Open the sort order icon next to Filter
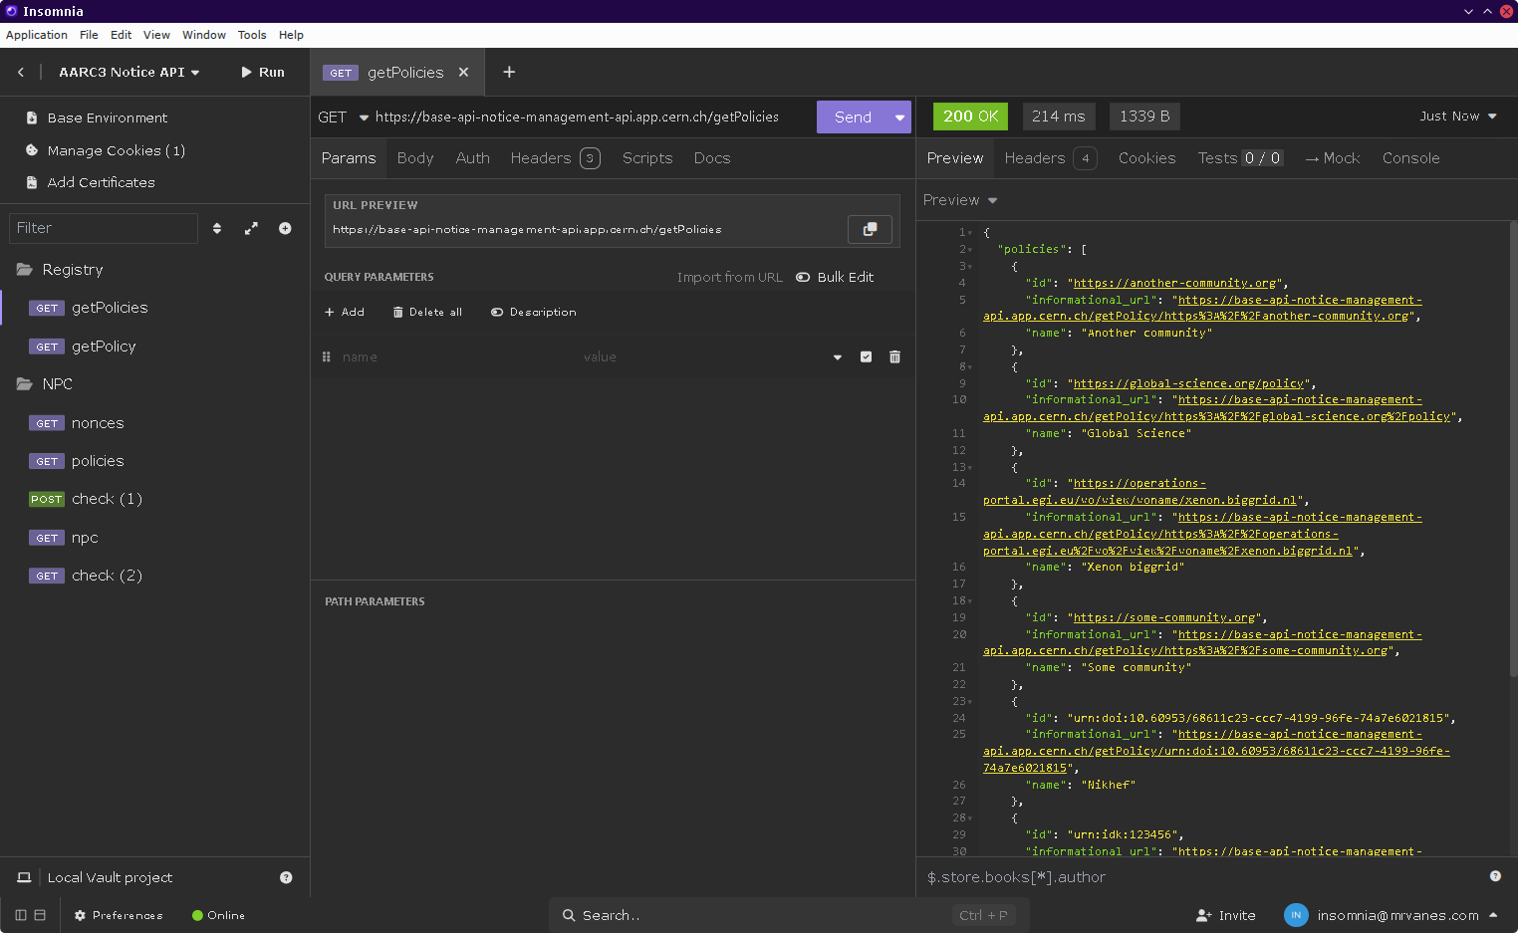The height and width of the screenshot is (933, 1518). click(217, 228)
